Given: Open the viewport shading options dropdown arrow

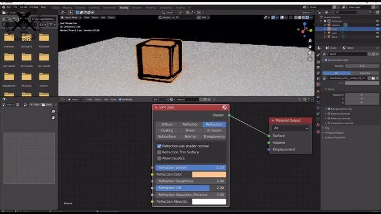Looking at the screenshot, I should [311, 17].
